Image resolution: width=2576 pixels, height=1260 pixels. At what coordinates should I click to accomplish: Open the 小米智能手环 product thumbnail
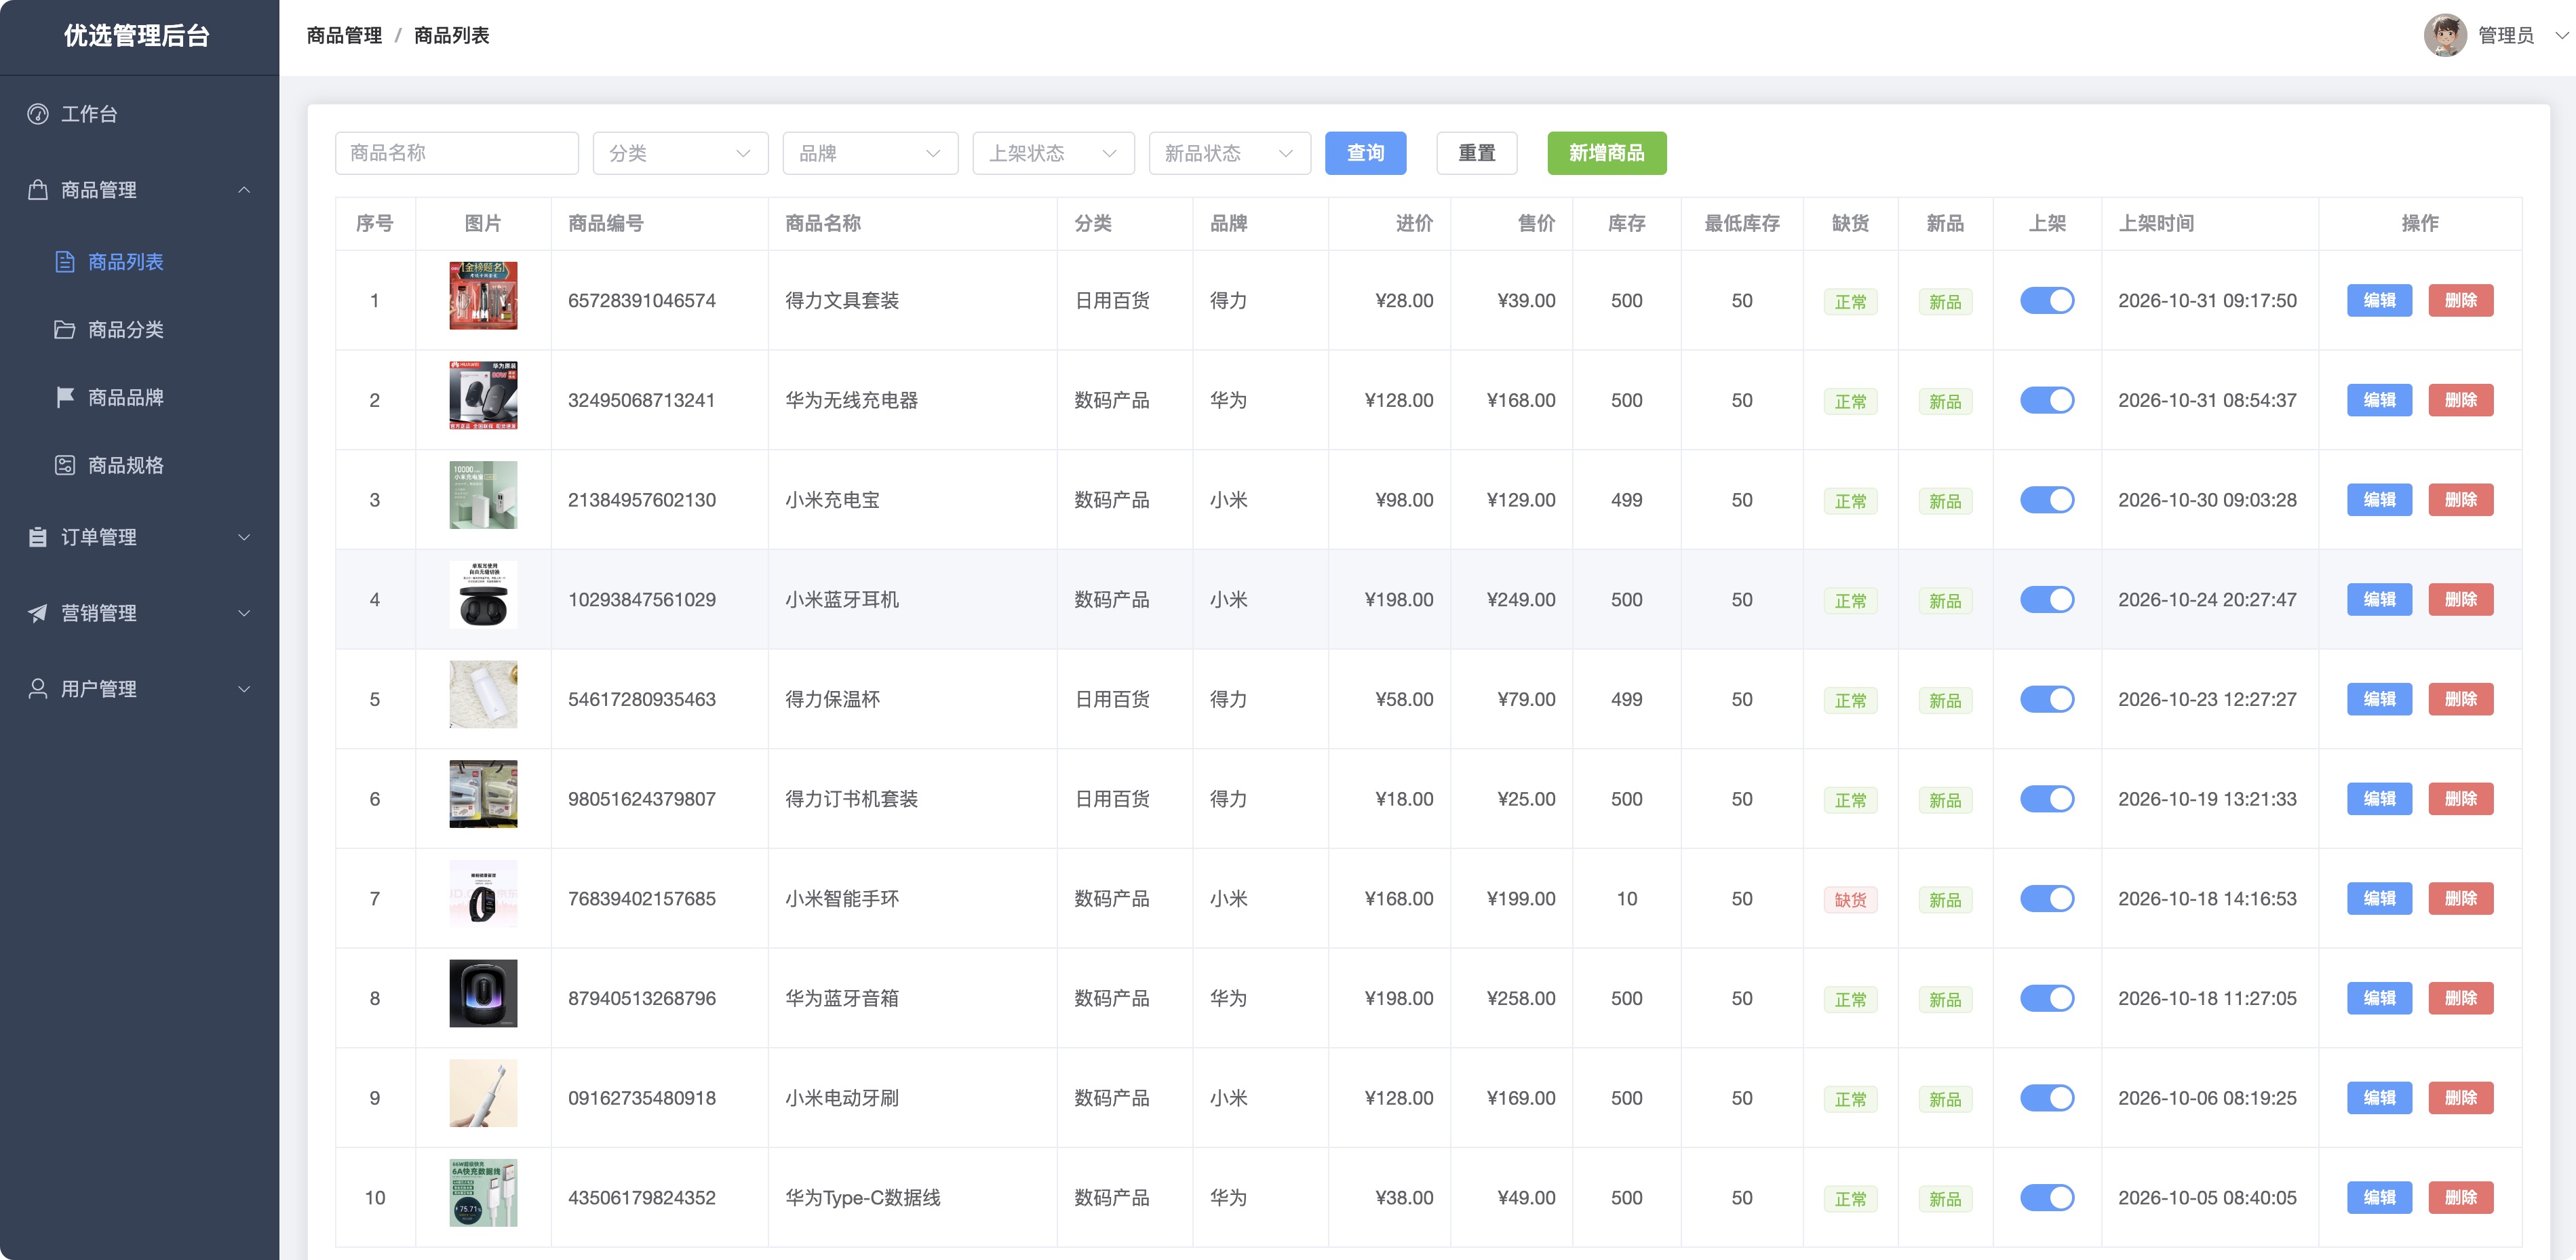click(x=483, y=894)
